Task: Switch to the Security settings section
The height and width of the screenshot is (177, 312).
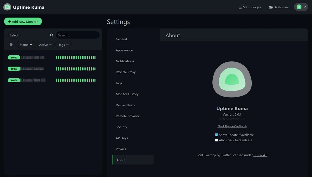Action: pyautogui.click(x=121, y=127)
